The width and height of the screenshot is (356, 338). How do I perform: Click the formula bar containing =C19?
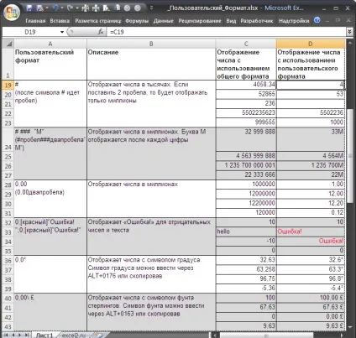(227, 32)
